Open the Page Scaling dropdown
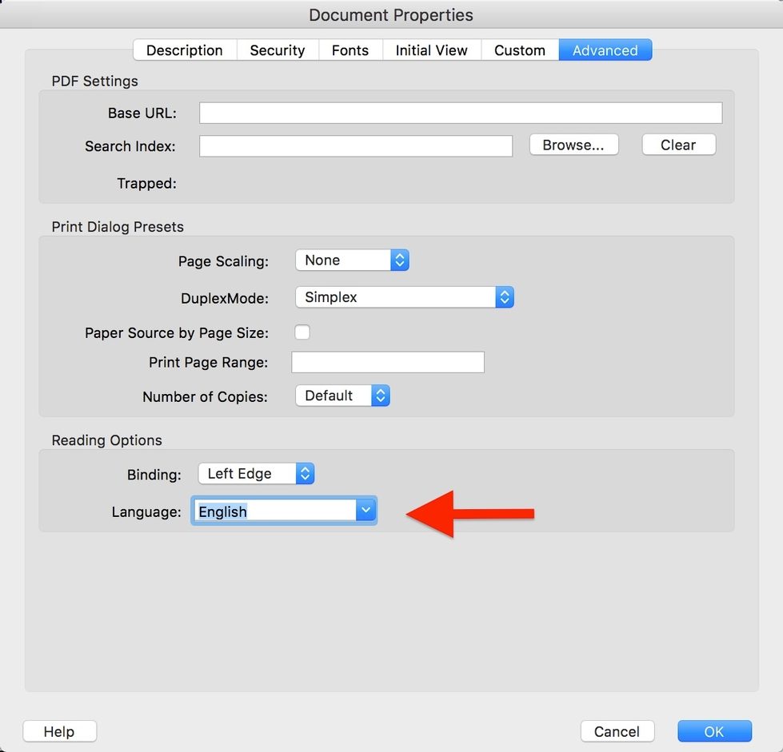Viewport: 783px width, 752px height. coord(352,261)
